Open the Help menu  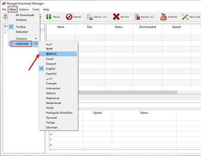point(46,10)
